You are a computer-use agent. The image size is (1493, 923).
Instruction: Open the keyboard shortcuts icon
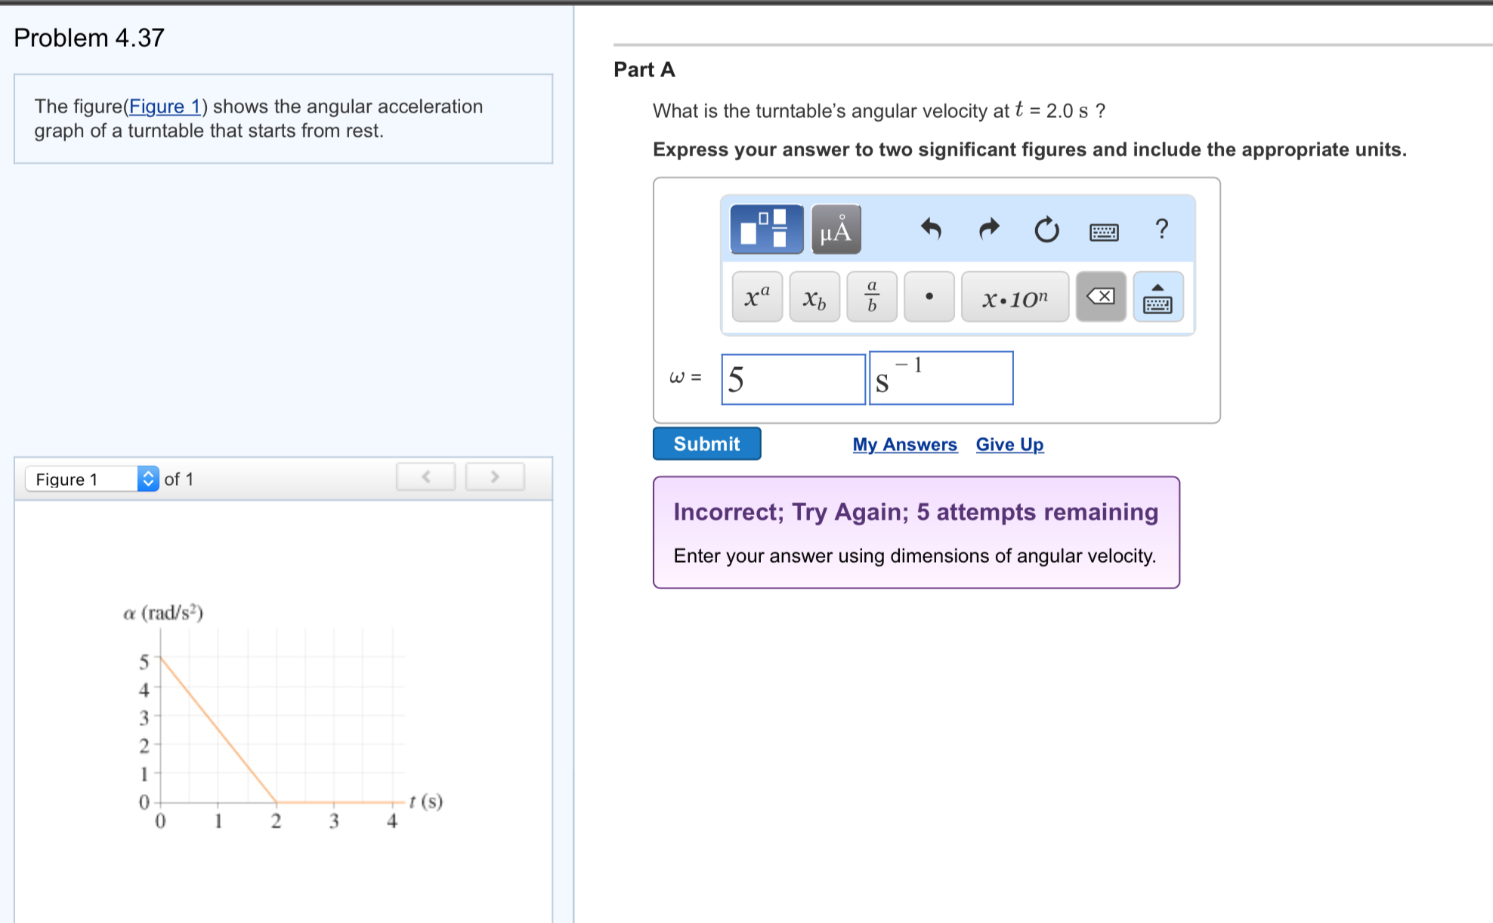(1104, 232)
